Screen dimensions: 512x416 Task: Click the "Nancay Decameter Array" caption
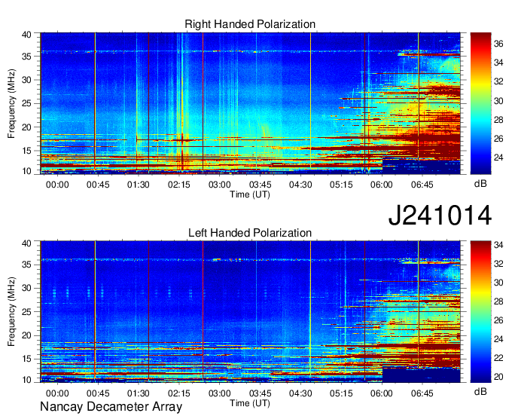click(x=111, y=407)
